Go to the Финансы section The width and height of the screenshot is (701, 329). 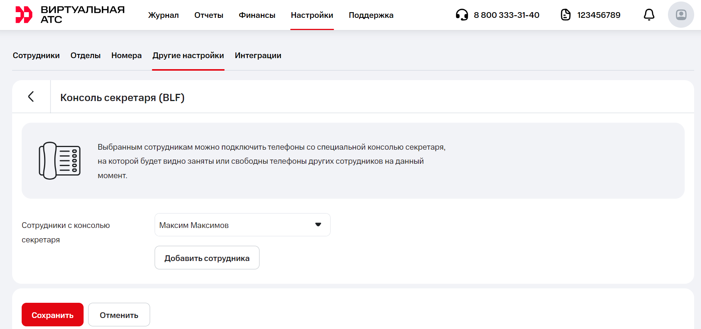point(257,15)
